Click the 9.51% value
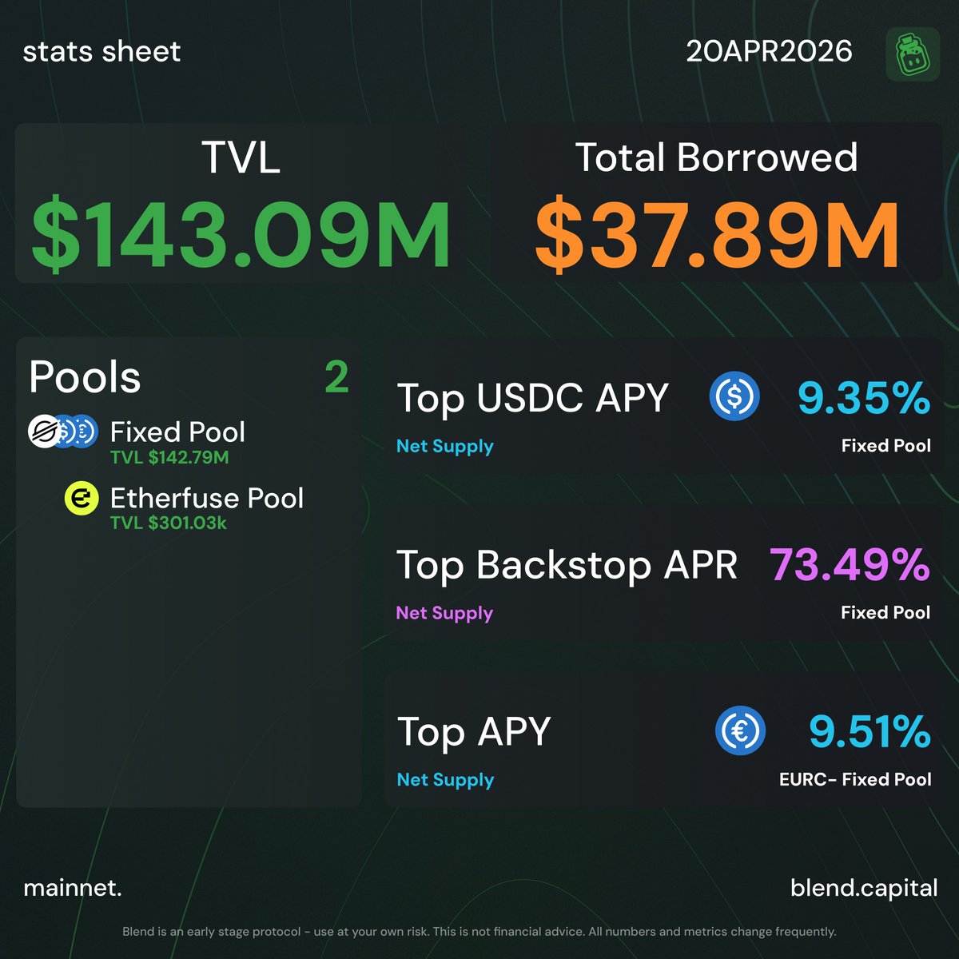 pos(869,730)
